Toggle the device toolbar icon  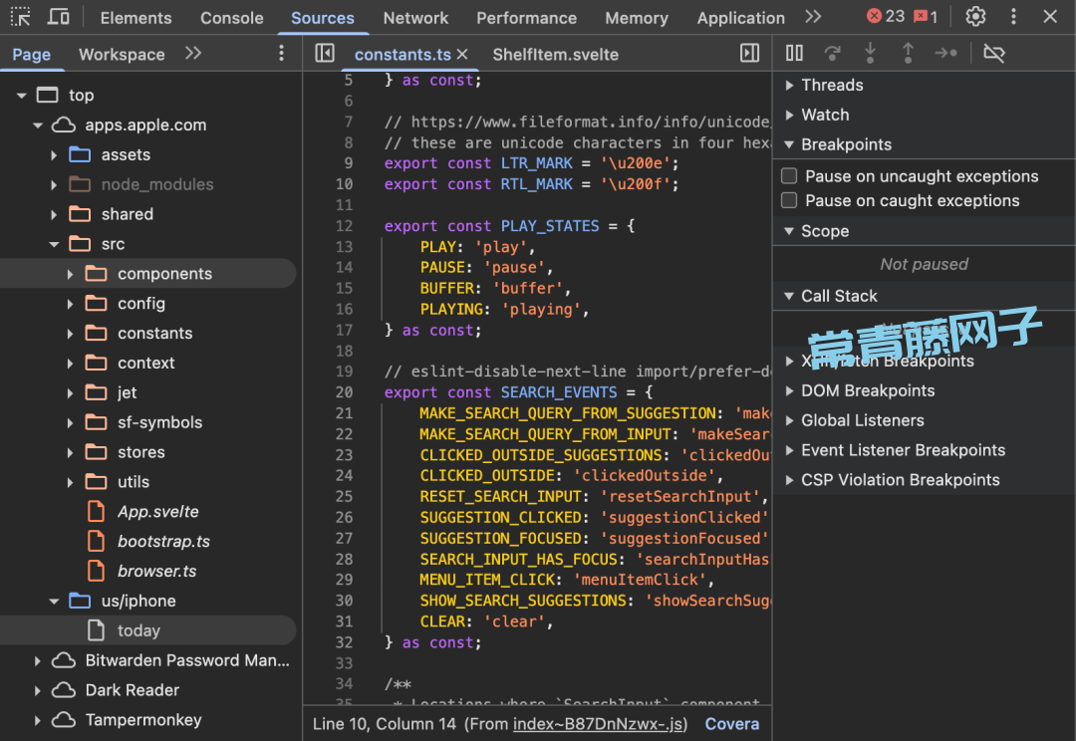click(x=59, y=17)
